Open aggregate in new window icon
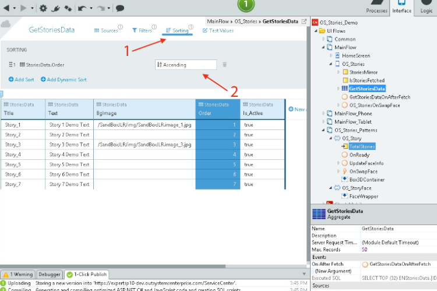 304,22
